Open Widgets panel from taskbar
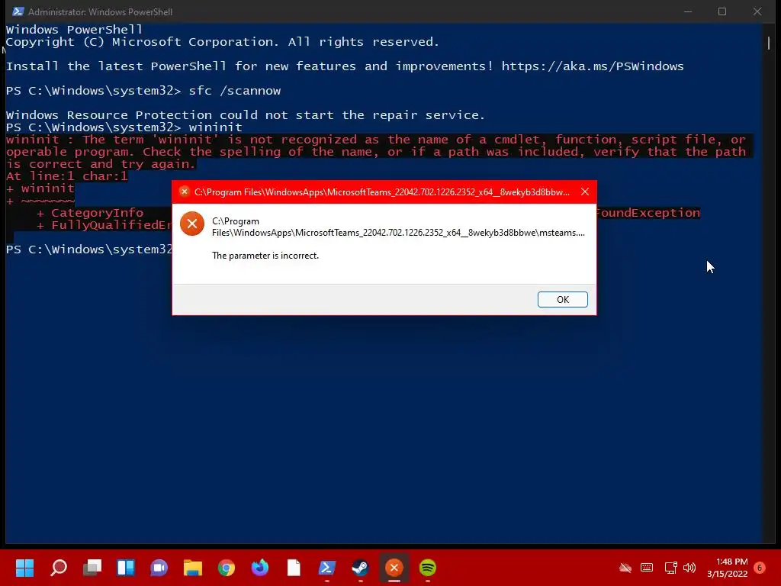Screen dimensions: 781x586 126,568
